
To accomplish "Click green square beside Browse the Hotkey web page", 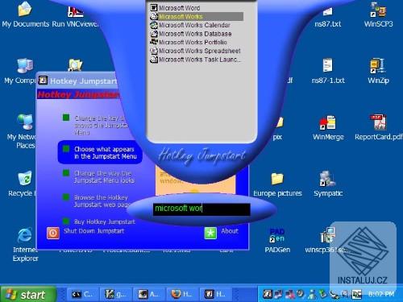I will tap(66, 197).
